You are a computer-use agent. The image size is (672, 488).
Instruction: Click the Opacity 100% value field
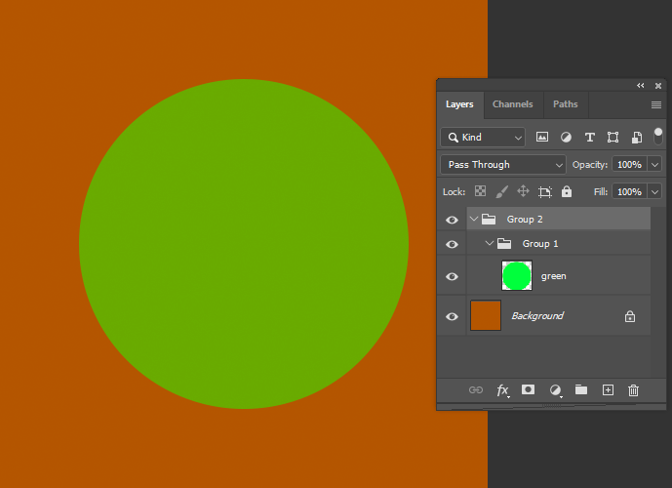[629, 165]
